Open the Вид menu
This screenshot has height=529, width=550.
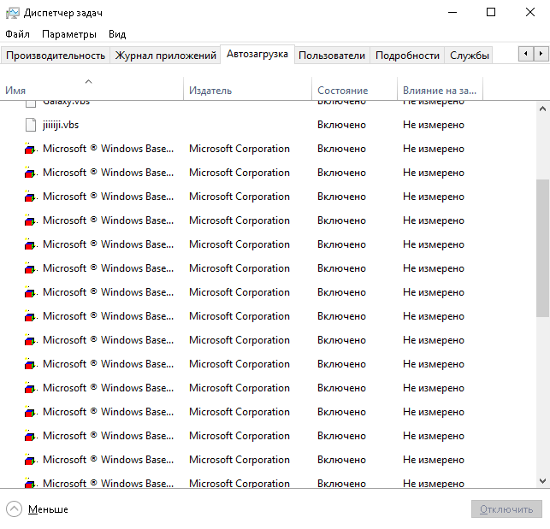coord(117,34)
